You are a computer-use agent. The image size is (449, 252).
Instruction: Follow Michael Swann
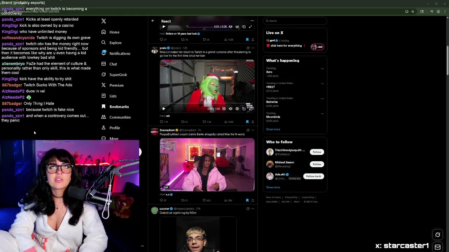coord(317,164)
